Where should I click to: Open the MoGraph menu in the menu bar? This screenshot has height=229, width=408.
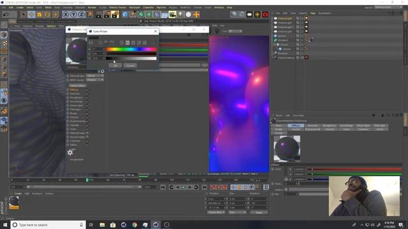coord(135,8)
